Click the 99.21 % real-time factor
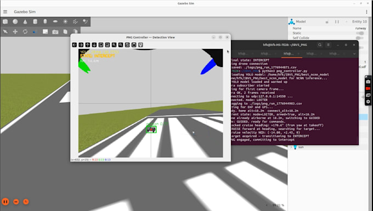The width and height of the screenshot is (373, 211). (278, 205)
